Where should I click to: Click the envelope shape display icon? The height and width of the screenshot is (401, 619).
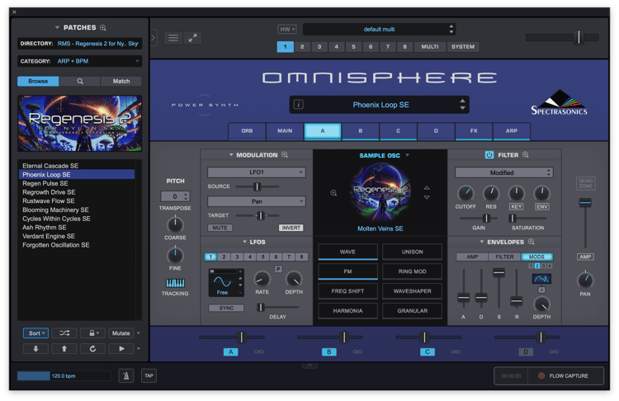tap(541, 279)
